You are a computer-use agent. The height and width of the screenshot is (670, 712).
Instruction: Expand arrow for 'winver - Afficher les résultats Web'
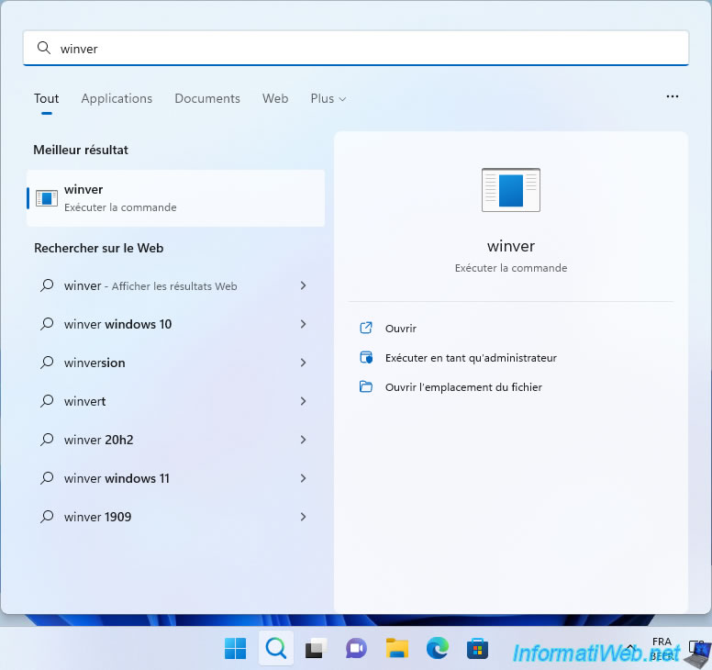coord(304,285)
